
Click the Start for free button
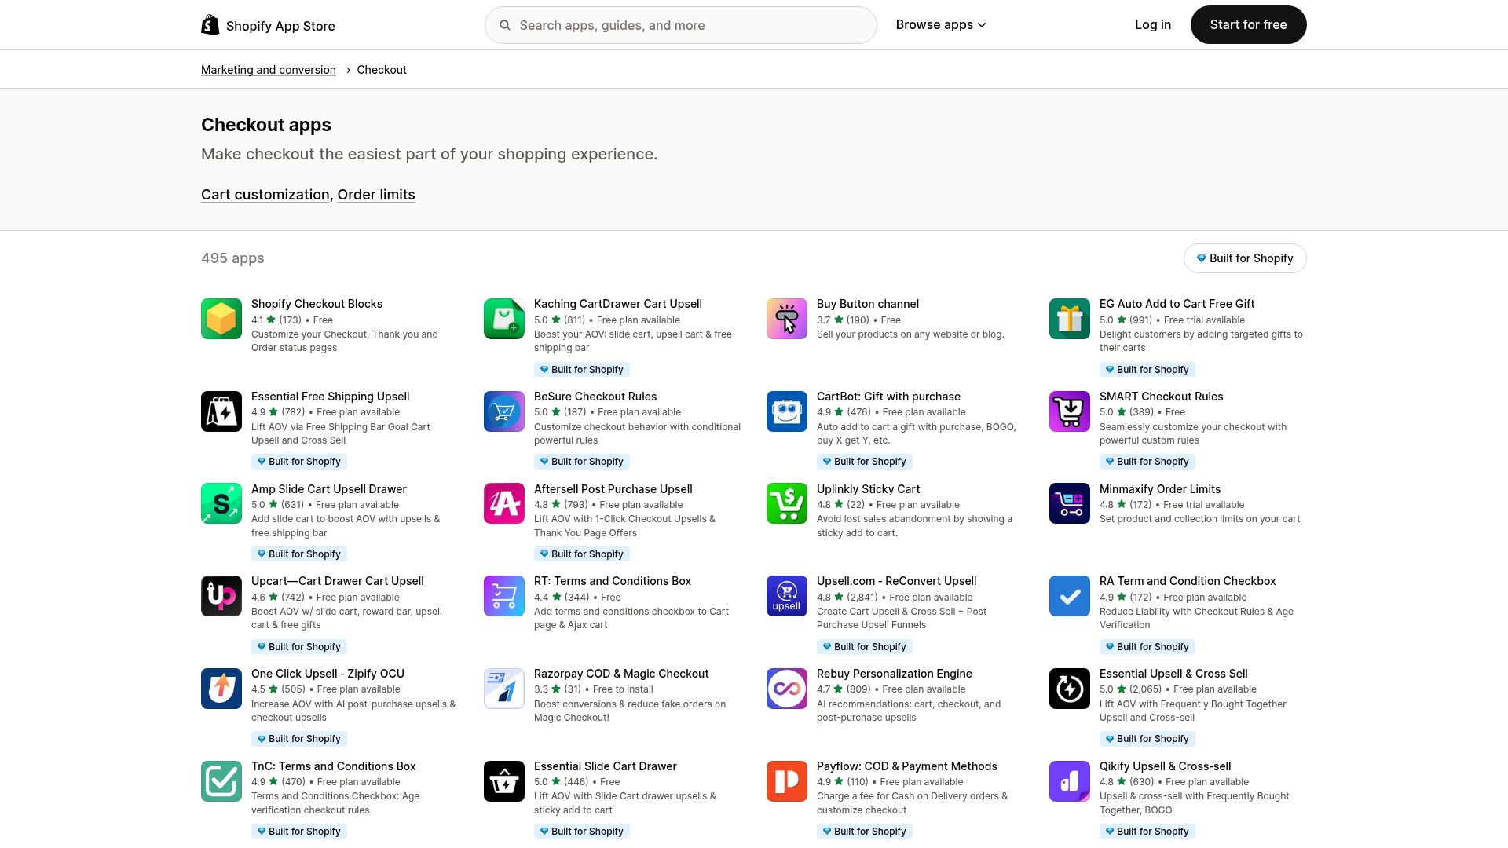1249,25
